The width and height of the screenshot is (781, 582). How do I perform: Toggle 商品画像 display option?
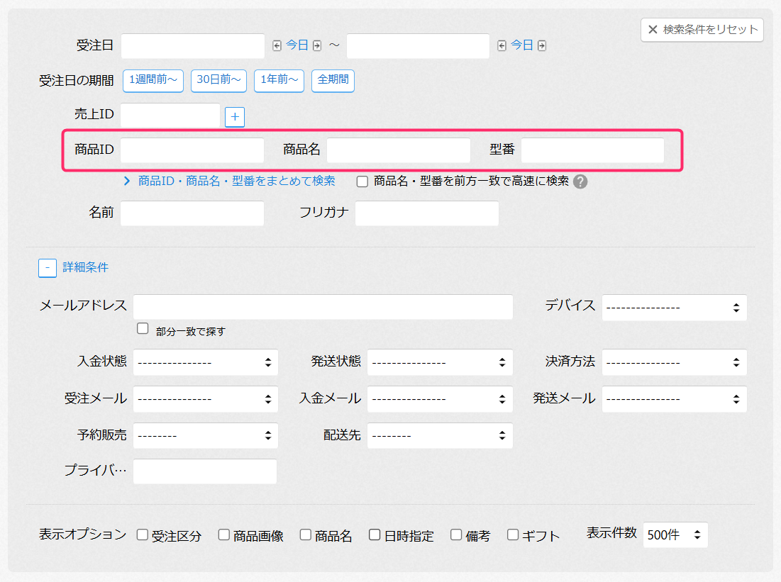click(224, 535)
